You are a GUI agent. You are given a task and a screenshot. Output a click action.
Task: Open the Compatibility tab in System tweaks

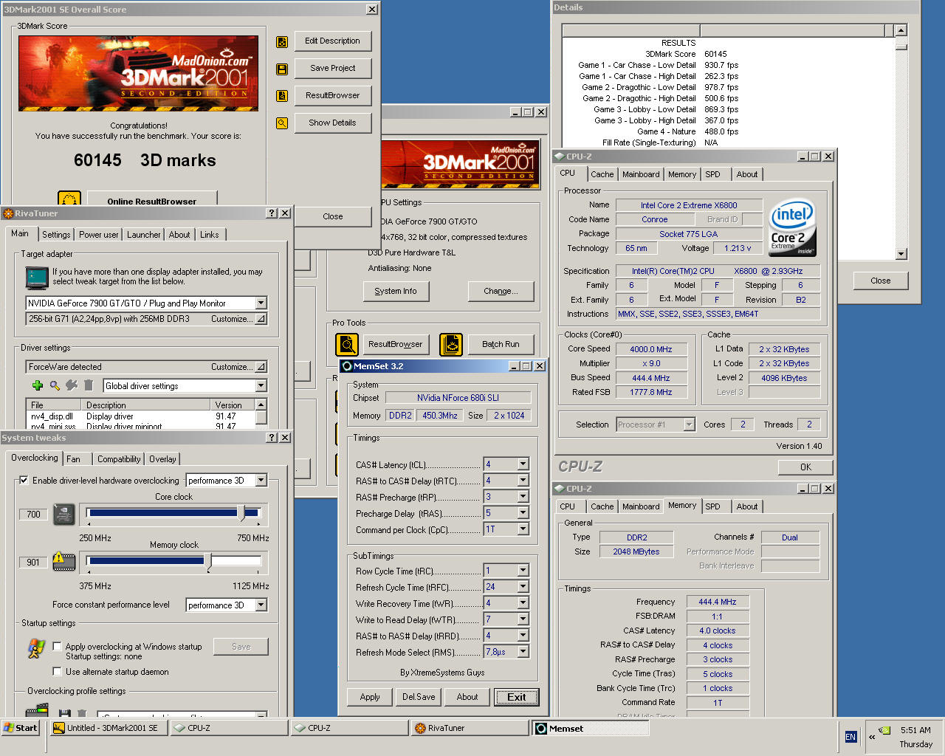pyautogui.click(x=119, y=459)
